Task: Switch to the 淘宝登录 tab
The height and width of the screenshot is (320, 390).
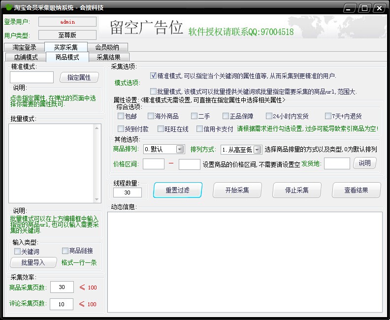Action: (x=25, y=47)
